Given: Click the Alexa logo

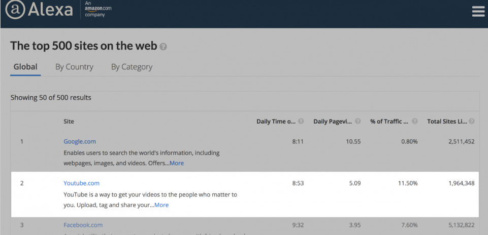Looking at the screenshot, I should click(39, 9).
